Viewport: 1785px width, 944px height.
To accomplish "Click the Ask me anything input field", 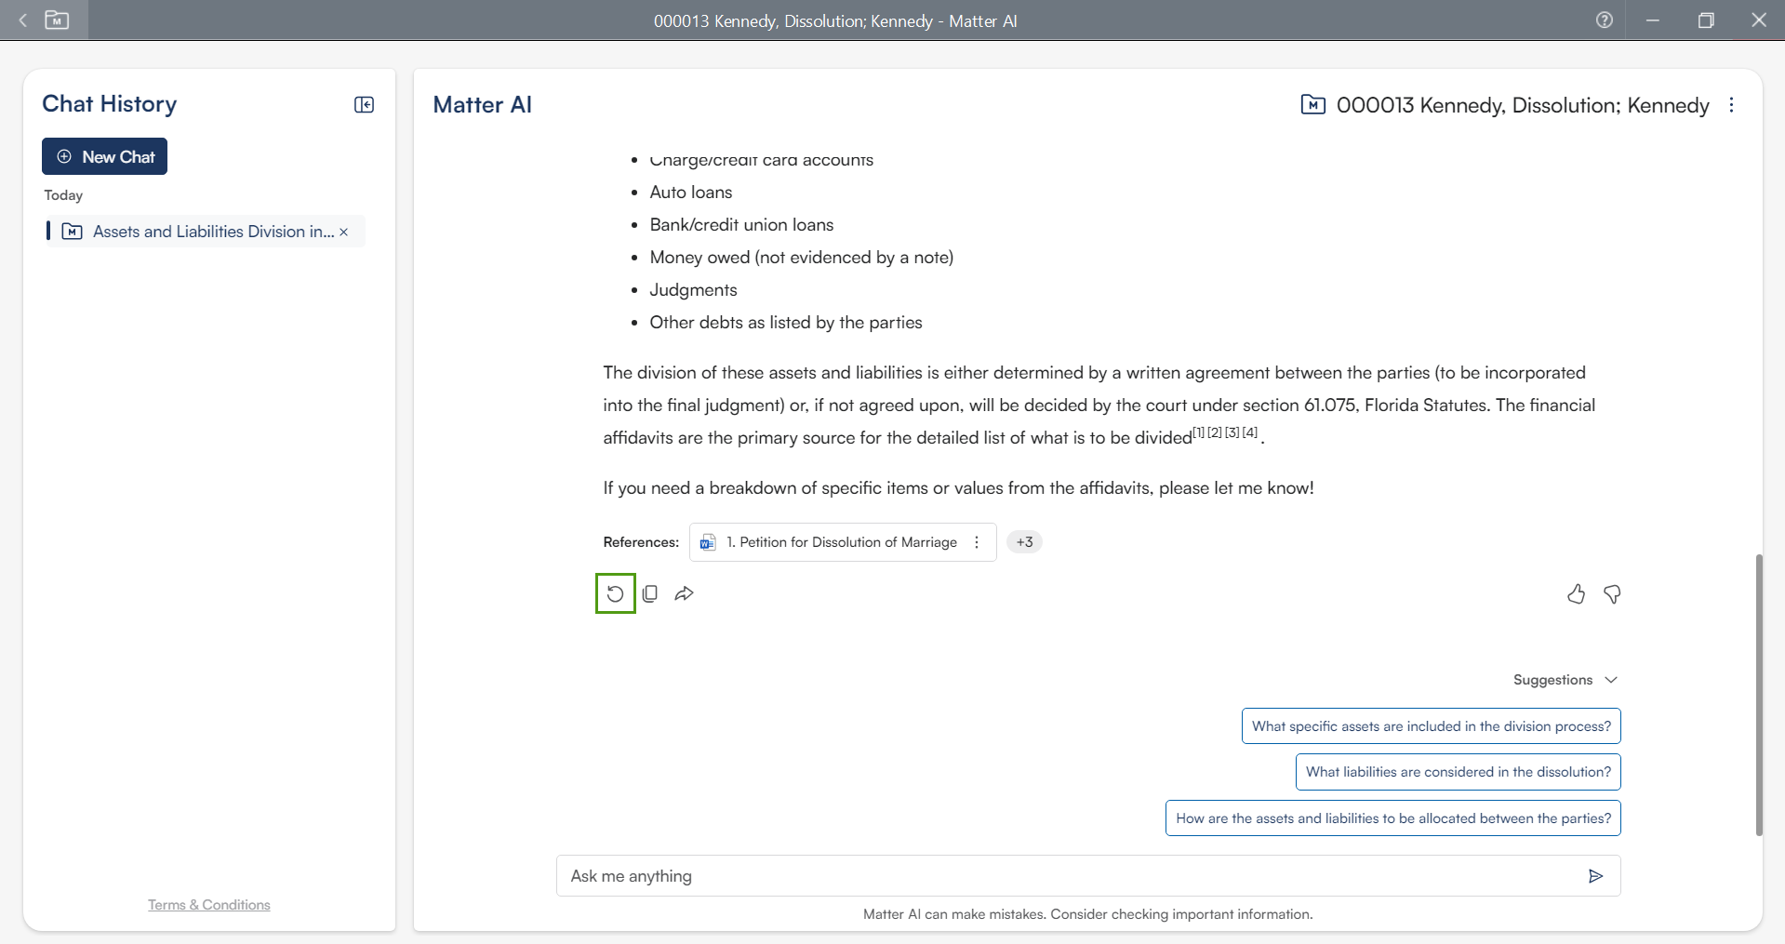I will [1070, 875].
